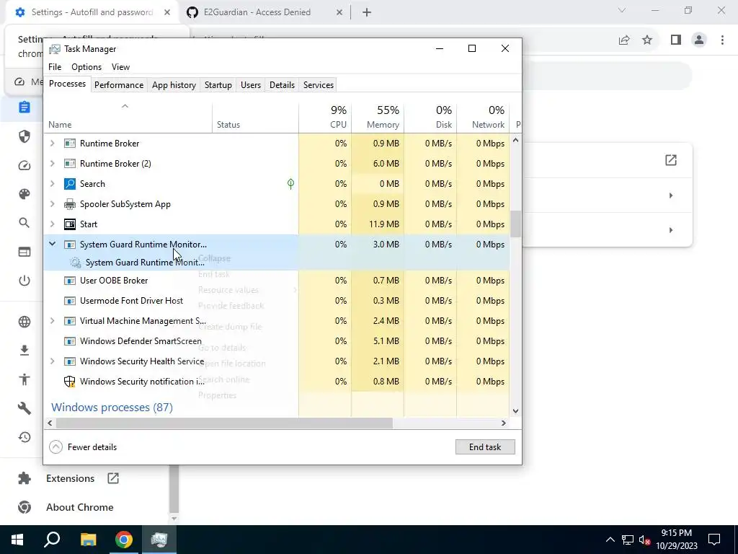The height and width of the screenshot is (554, 738).
Task: Open the Windows processes (87) group header
Action: pyautogui.click(x=112, y=407)
